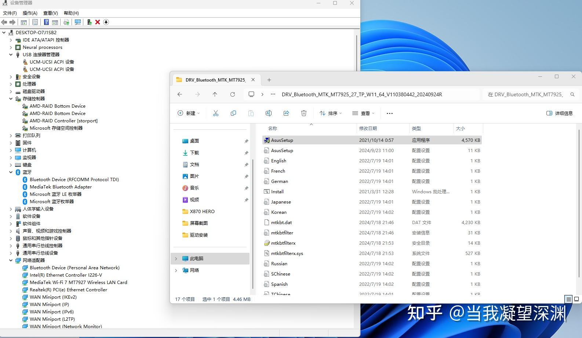The height and width of the screenshot is (338, 582).
Task: Click Explorer Up one level arrow
Action: (215, 94)
